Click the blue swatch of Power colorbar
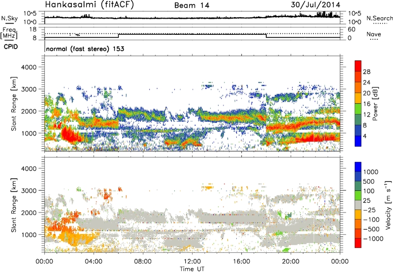This screenshot has width=393, height=272. (358, 141)
